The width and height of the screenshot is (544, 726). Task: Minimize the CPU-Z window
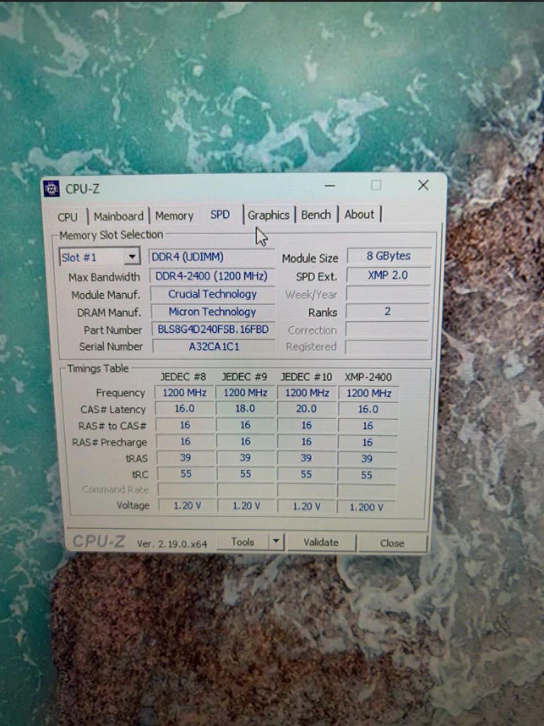[x=330, y=185]
